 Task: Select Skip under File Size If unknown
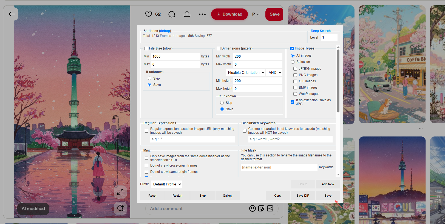click(150, 78)
